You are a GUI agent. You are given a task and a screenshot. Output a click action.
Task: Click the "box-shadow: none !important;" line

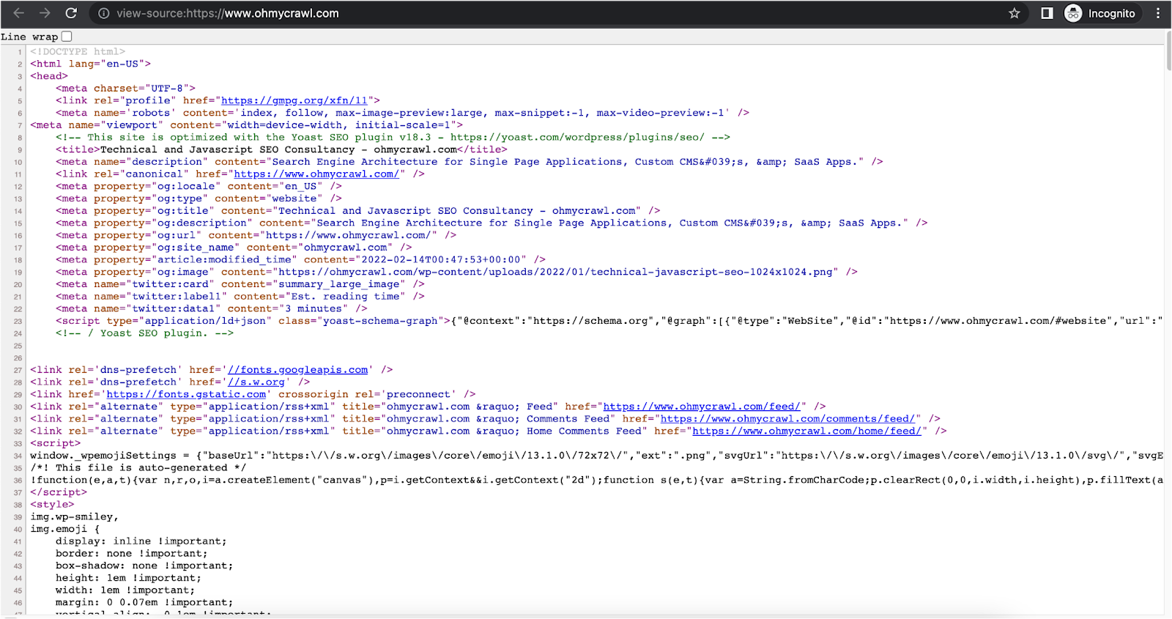144,566
